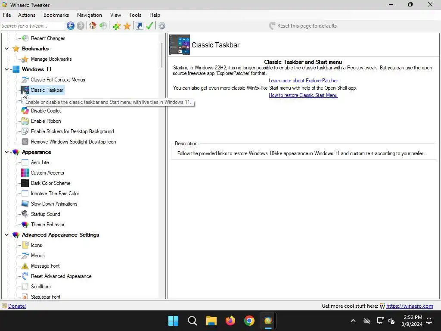Viewport: 441px width, 331px height.
Task: Click the Windows Start button
Action: pos(173,321)
